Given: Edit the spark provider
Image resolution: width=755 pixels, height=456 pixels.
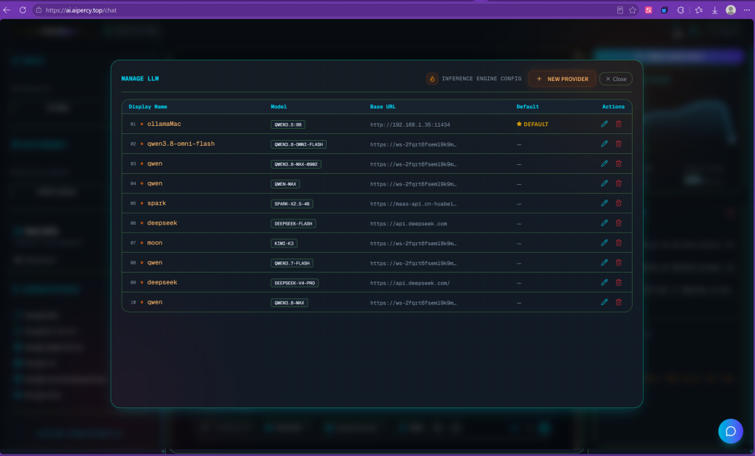Looking at the screenshot, I should tap(605, 203).
